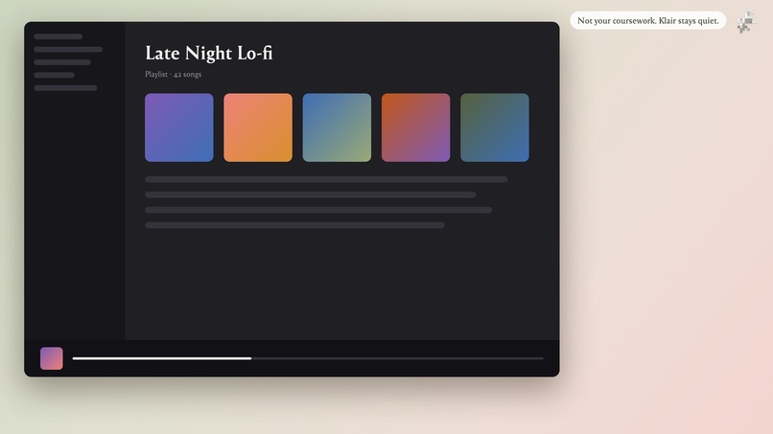Screen dimensions: 773x434
Task: Open the purple-blue album cover
Action: (179, 127)
